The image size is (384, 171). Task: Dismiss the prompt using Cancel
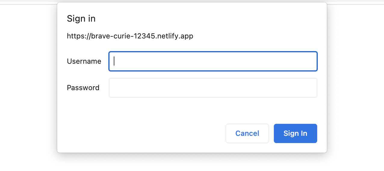(x=247, y=133)
